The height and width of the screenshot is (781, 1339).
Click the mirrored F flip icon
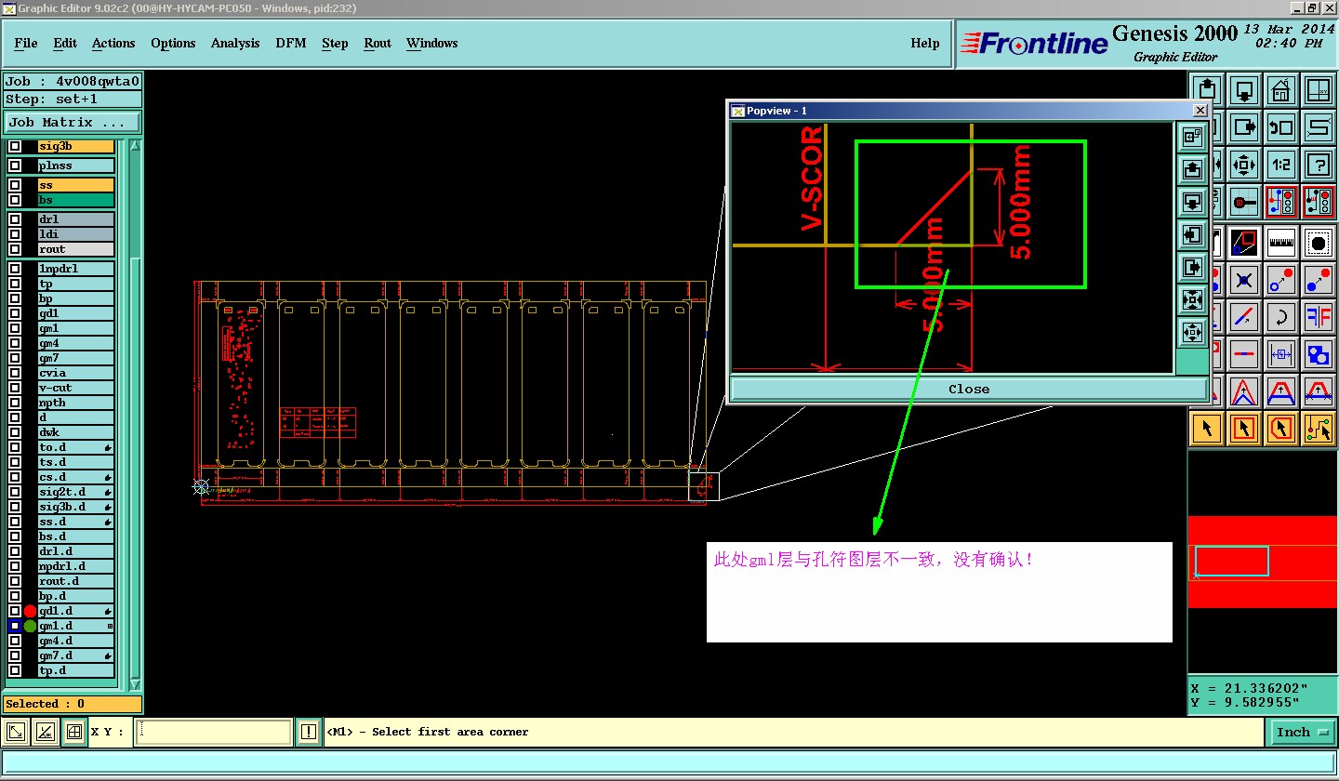click(1319, 317)
